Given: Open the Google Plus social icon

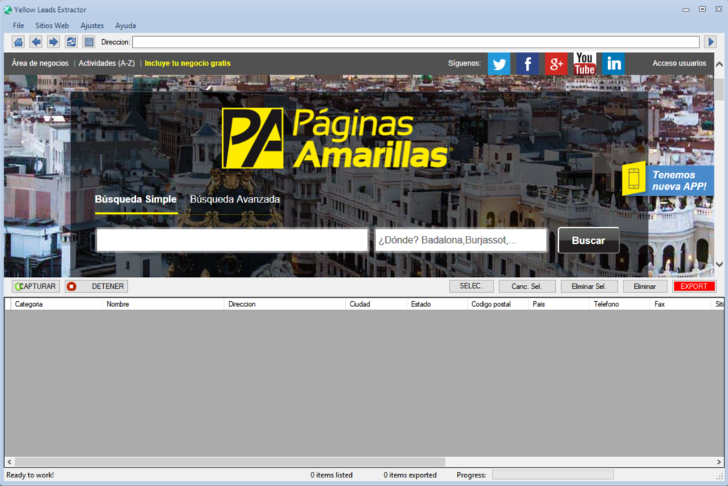Looking at the screenshot, I should [x=556, y=64].
